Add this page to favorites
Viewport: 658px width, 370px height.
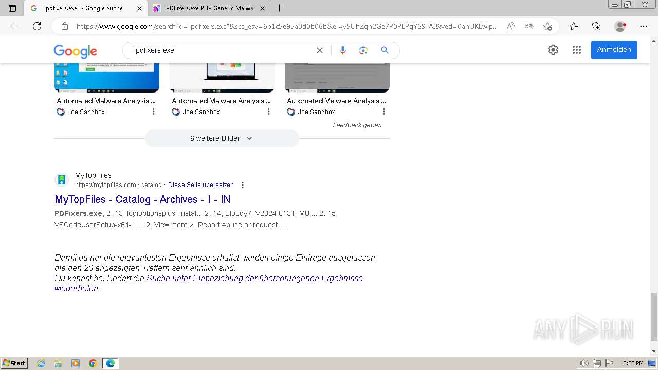(547, 26)
